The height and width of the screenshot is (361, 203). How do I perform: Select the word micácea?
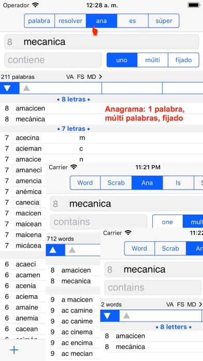(28, 246)
